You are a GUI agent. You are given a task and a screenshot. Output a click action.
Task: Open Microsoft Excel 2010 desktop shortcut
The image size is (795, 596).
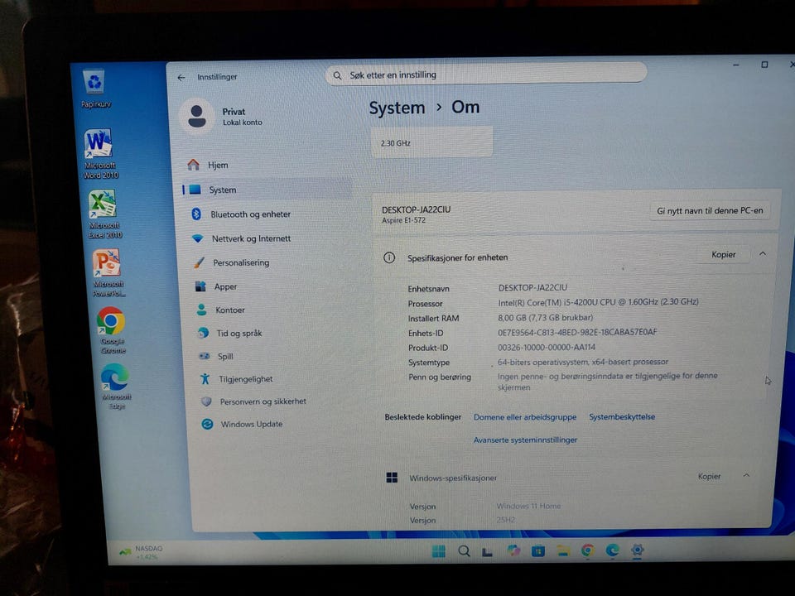click(x=104, y=214)
